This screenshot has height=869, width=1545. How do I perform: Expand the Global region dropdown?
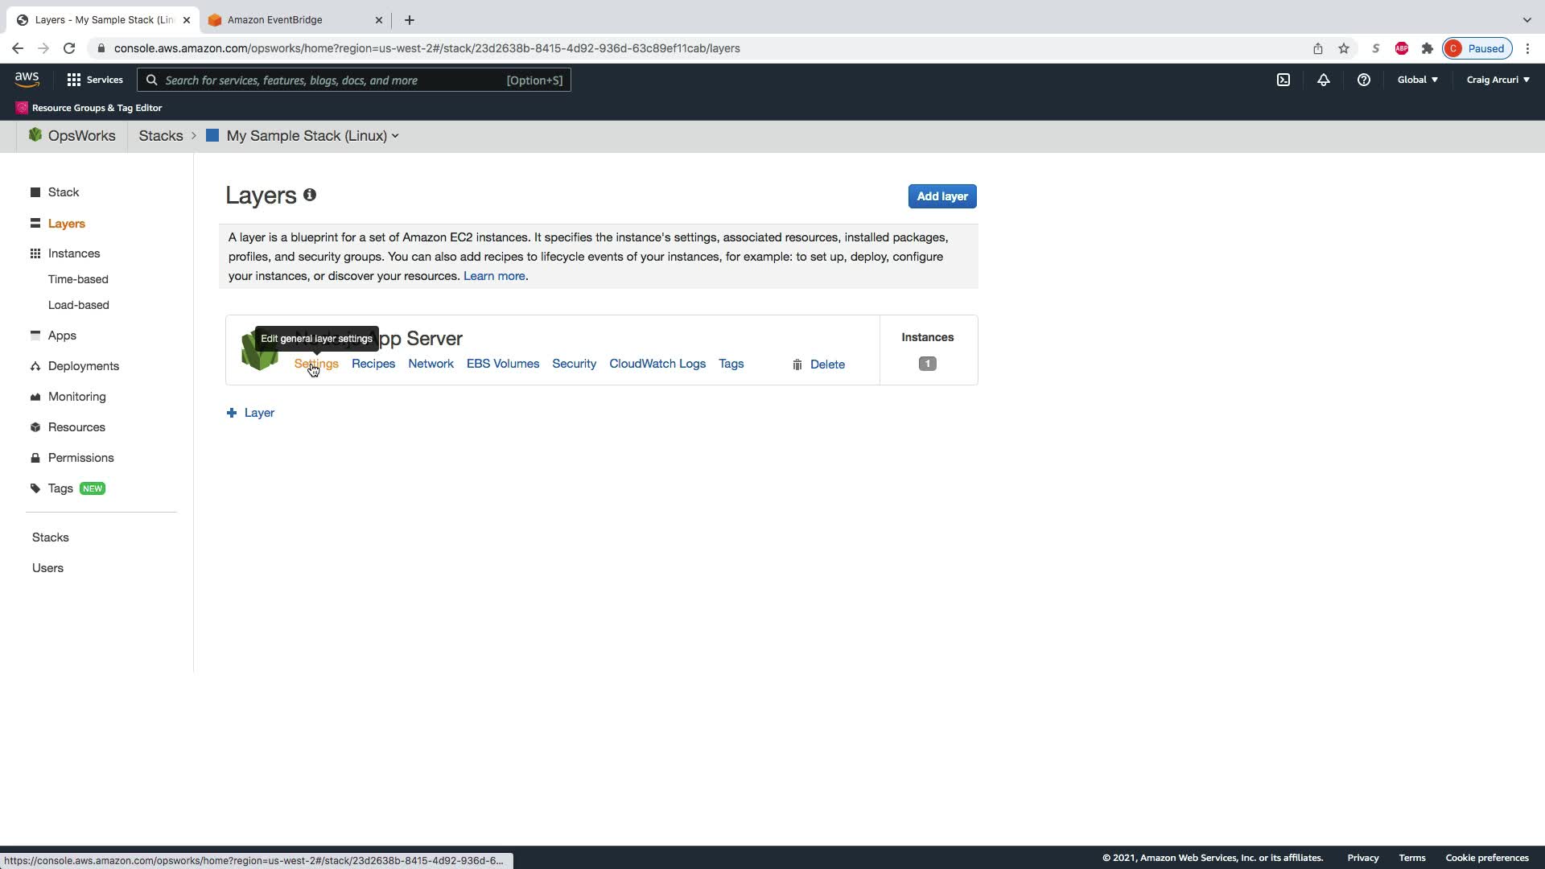pos(1417,80)
